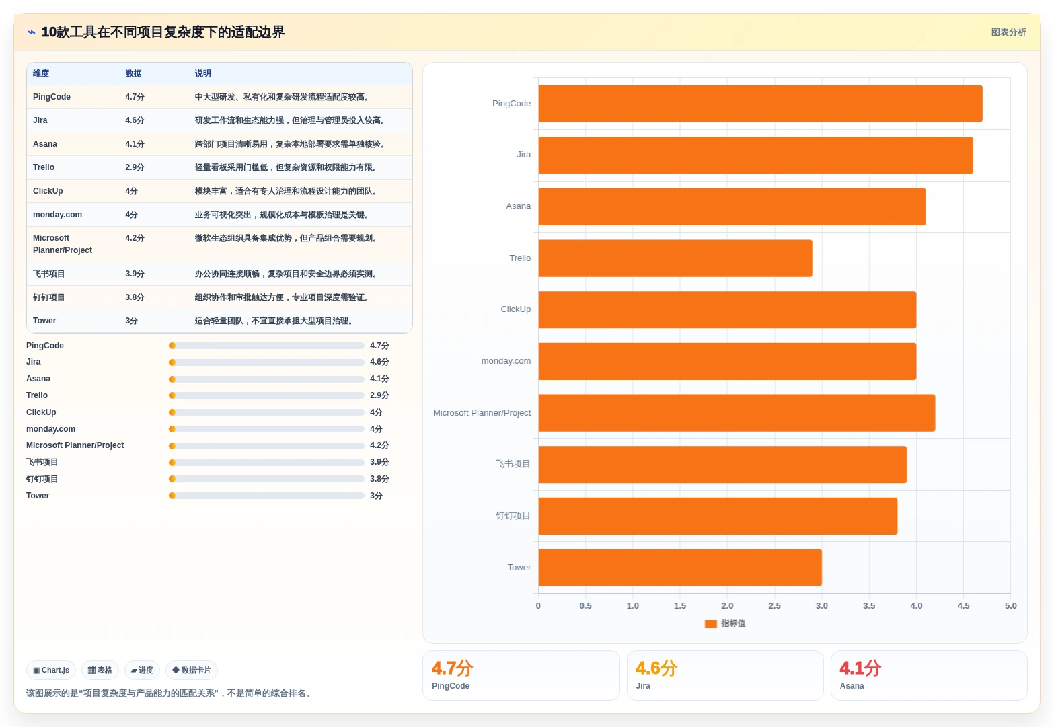The width and height of the screenshot is (1054, 727).
Task: Click the 4.2分 value in the table
Action: [135, 238]
